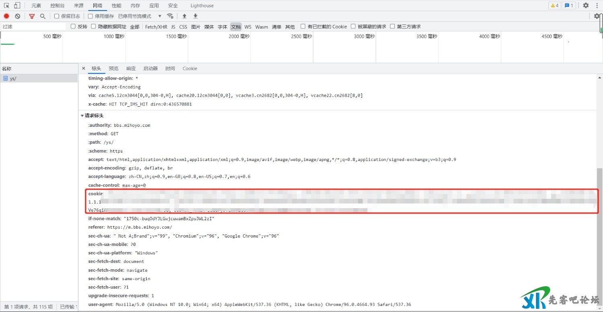The width and height of the screenshot is (603, 312).
Task: Click the inspect element selector icon
Action: tap(6, 6)
